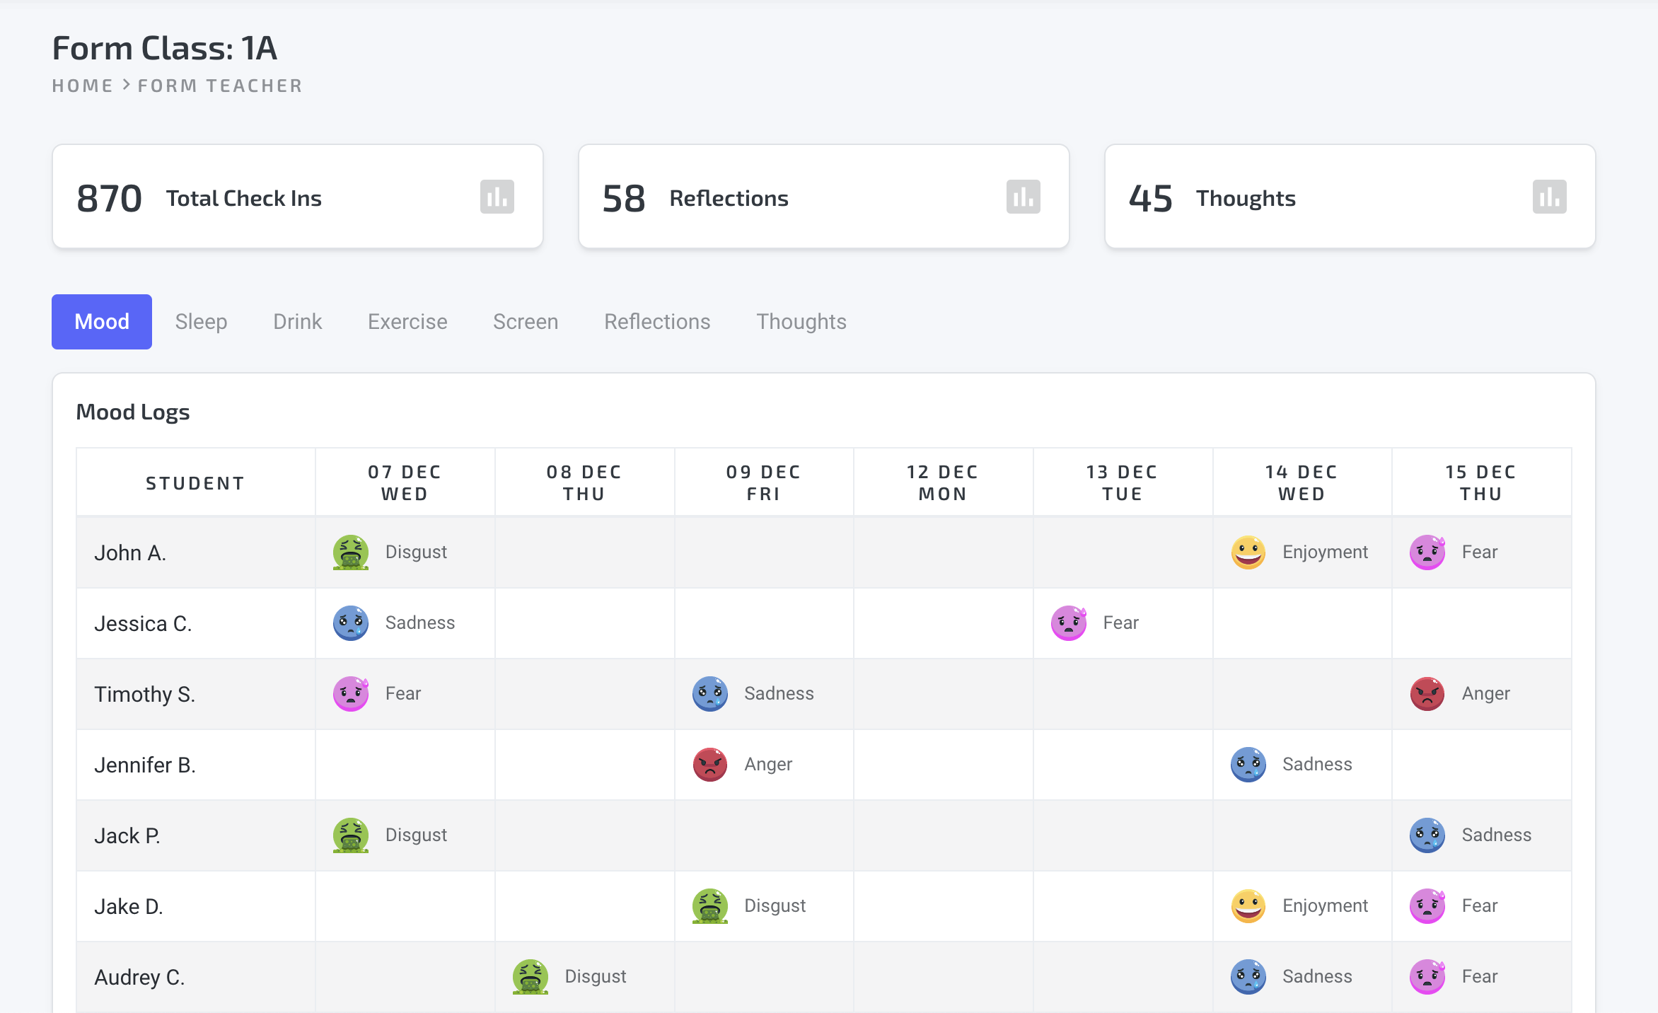1658x1013 pixels.
Task: Open student Audrey C.
Action: pos(139,977)
